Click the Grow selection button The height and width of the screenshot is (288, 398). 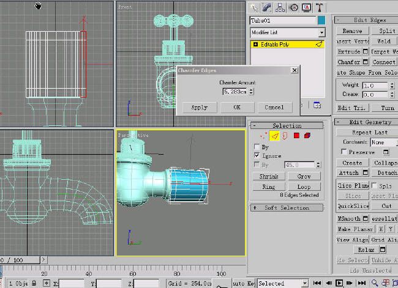[x=304, y=176]
